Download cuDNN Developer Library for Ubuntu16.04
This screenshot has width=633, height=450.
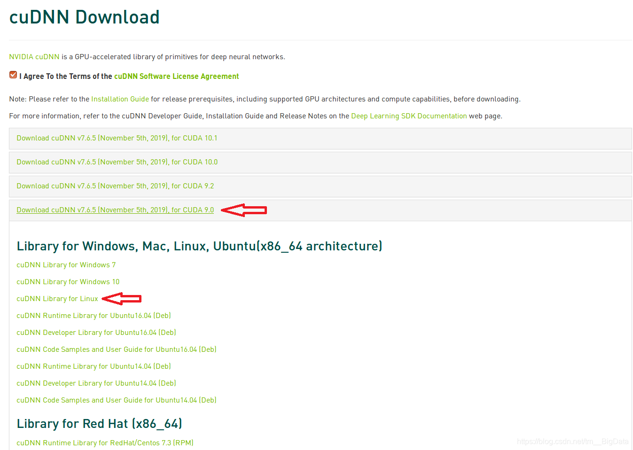coord(96,333)
